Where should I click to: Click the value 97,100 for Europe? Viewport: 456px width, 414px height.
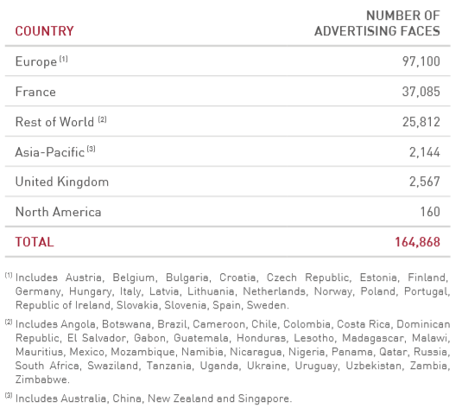[421, 61]
